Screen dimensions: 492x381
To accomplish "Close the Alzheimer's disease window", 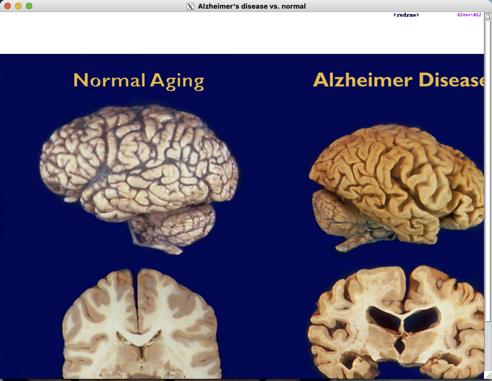I will pyautogui.click(x=8, y=6).
